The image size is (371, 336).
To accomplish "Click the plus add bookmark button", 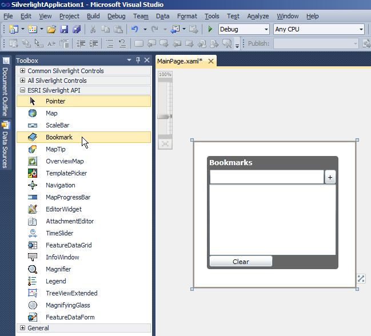I will click(330, 177).
